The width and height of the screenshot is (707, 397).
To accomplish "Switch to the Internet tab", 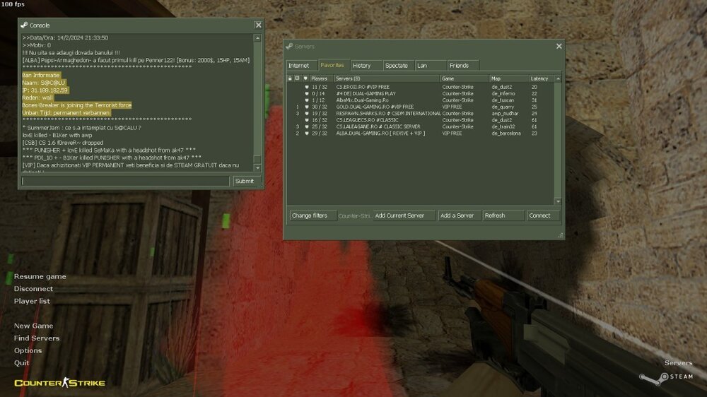I will (298, 66).
